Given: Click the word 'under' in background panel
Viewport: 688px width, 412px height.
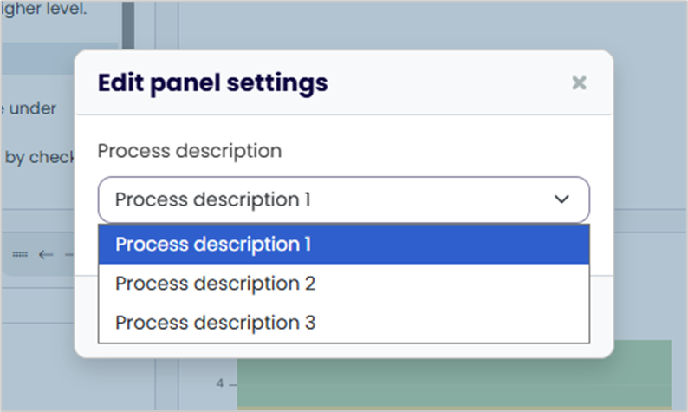Looking at the screenshot, I should (33, 108).
